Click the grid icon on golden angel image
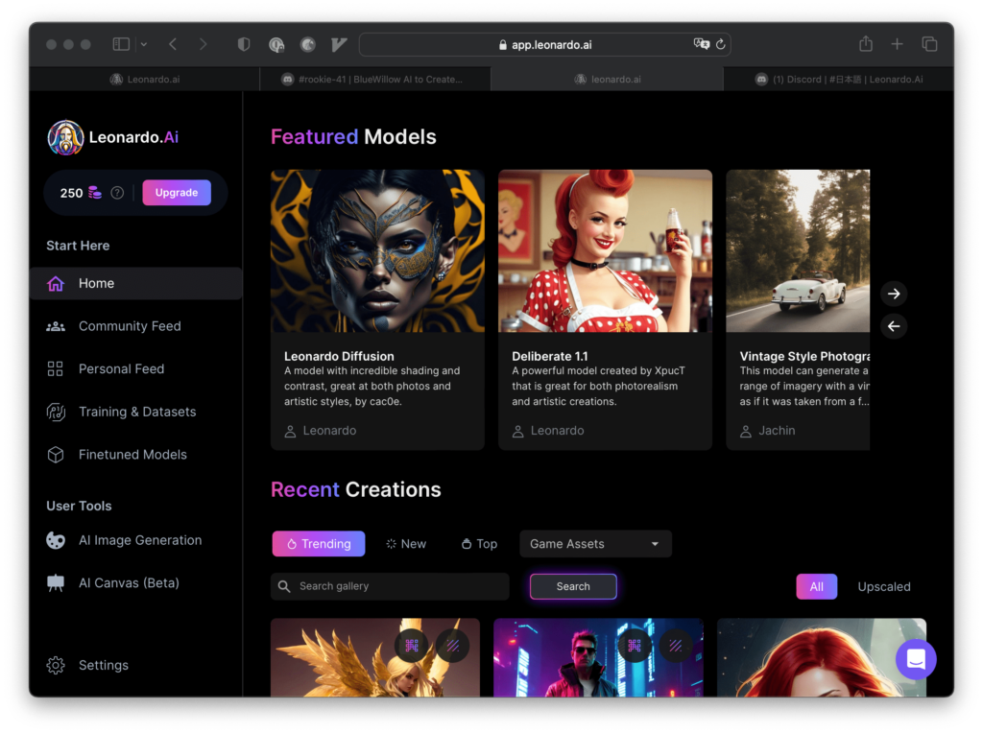Image resolution: width=983 pixels, height=733 pixels. 411,646
